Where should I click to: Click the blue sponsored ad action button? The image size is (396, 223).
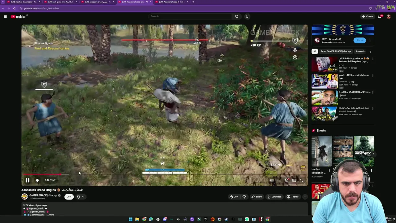tap(359, 40)
